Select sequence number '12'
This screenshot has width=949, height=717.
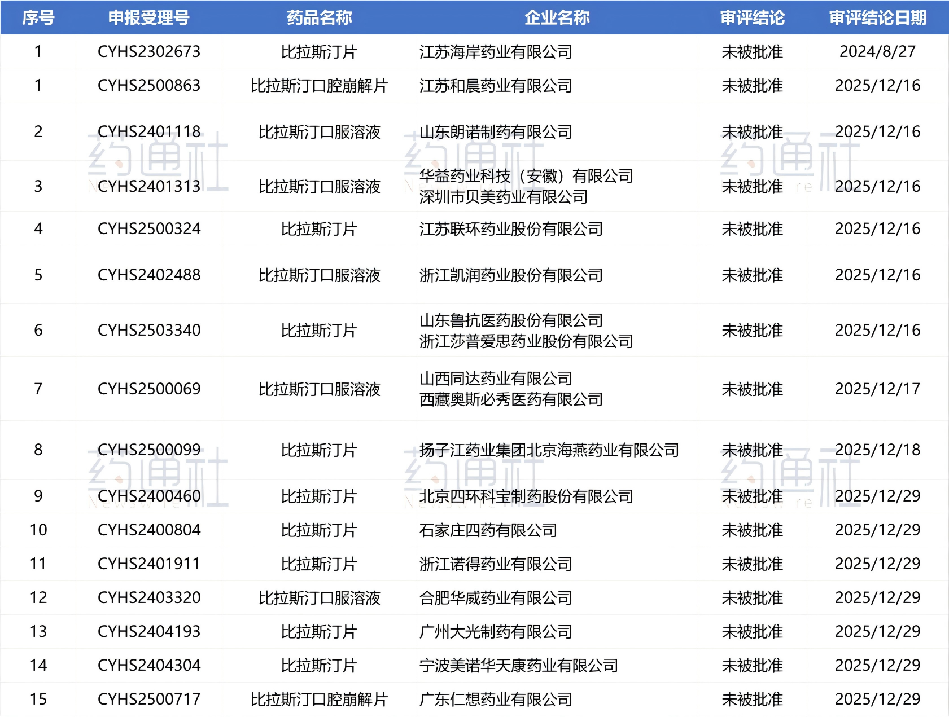38,598
